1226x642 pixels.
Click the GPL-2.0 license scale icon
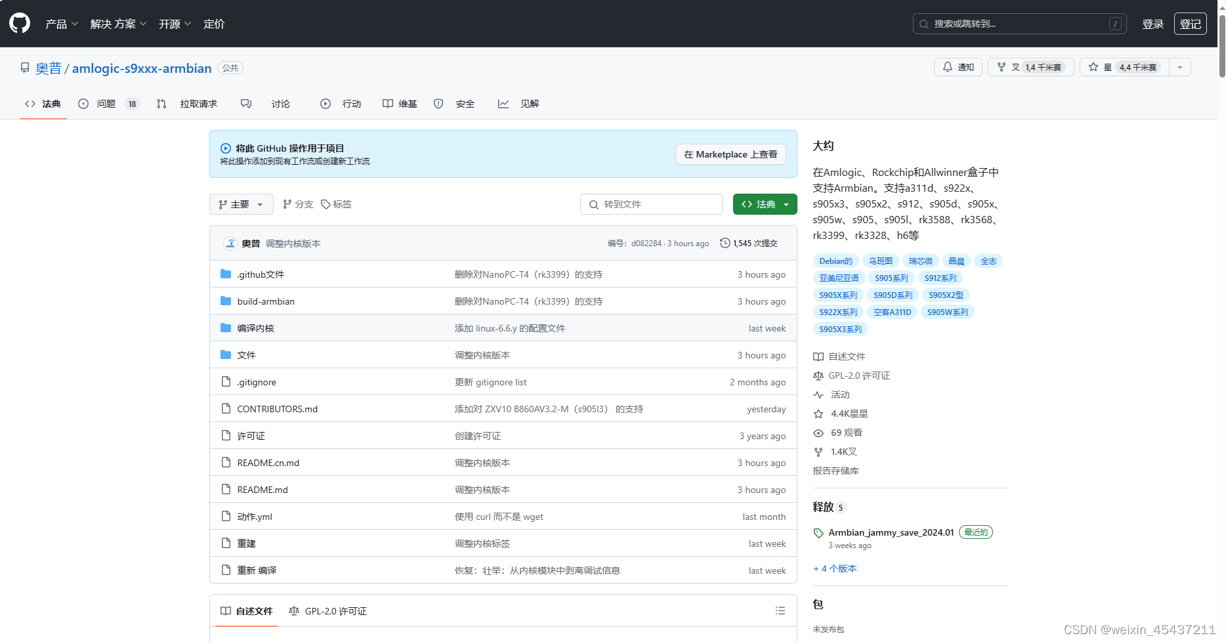[x=818, y=376]
